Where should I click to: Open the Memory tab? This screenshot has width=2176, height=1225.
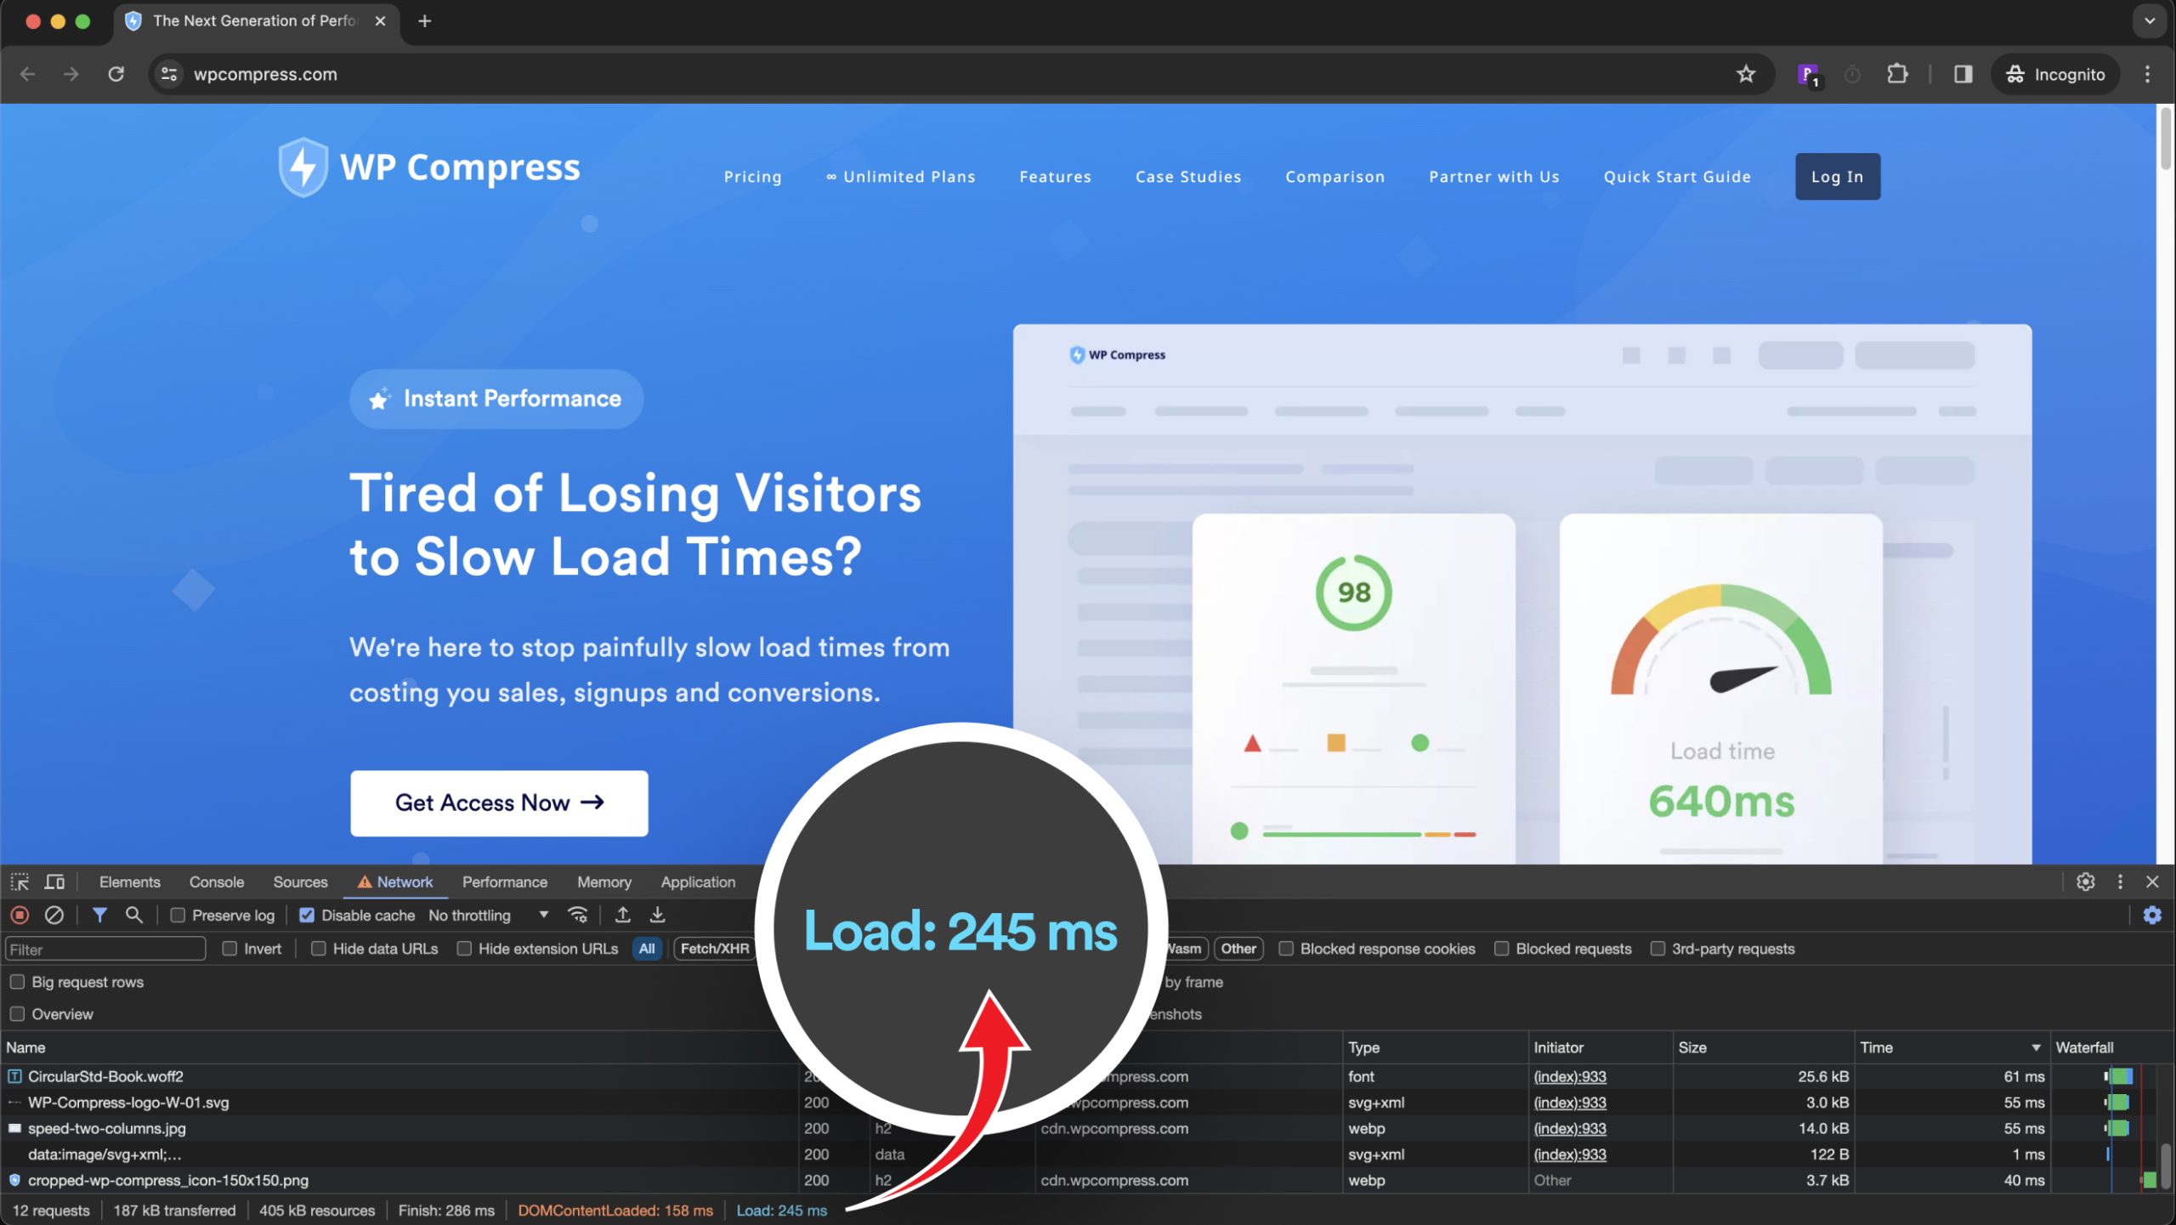tap(604, 882)
